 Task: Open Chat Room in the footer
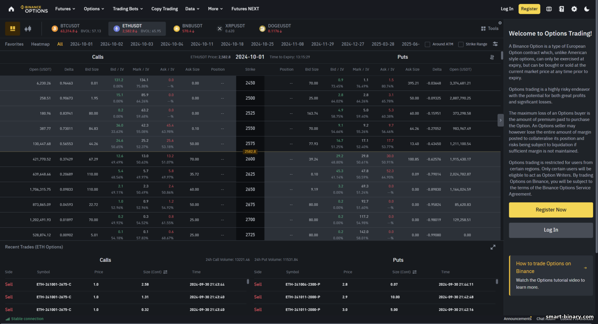coord(546,319)
